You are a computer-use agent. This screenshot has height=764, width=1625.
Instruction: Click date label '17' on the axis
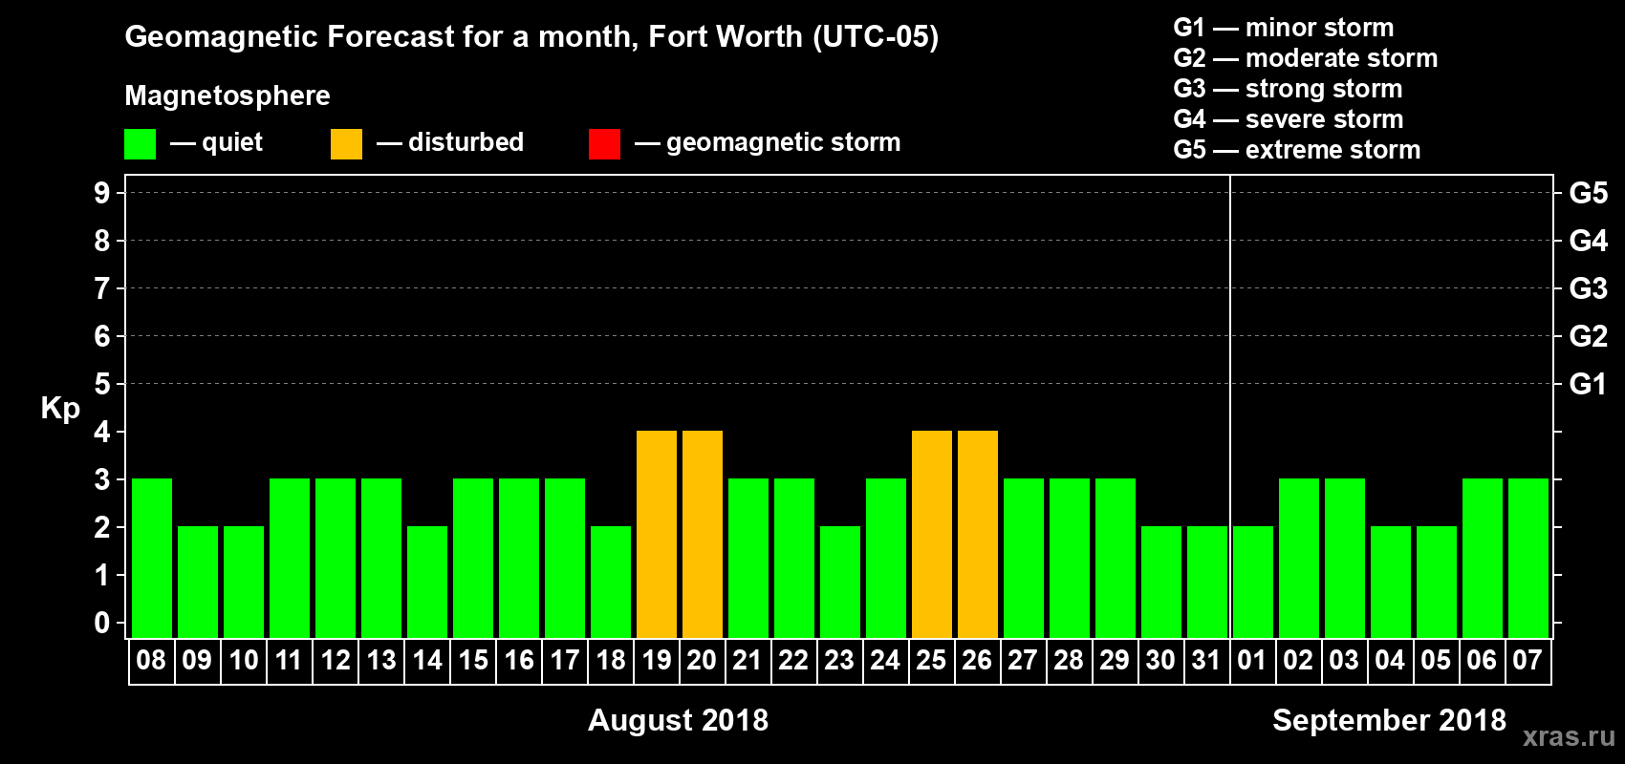[565, 661]
